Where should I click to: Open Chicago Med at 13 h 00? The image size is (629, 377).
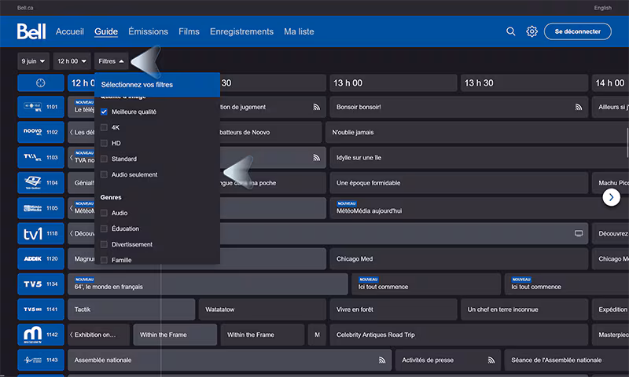click(459, 259)
